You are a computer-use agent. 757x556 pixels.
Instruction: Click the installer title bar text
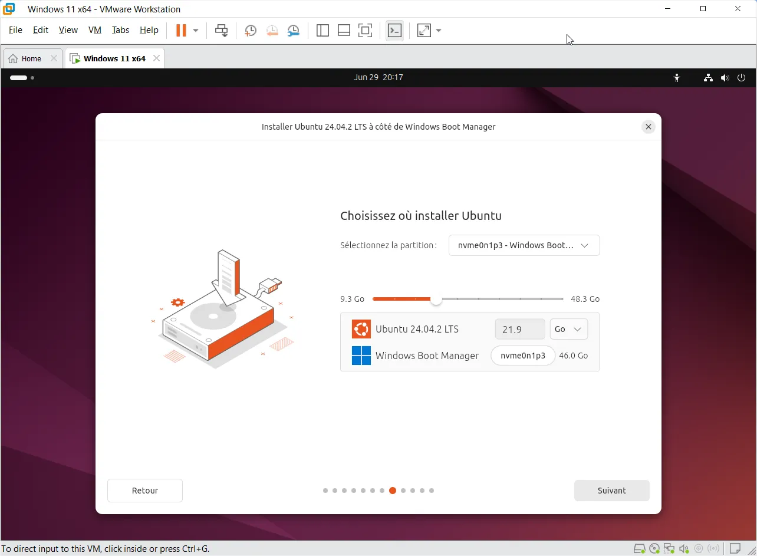click(378, 127)
